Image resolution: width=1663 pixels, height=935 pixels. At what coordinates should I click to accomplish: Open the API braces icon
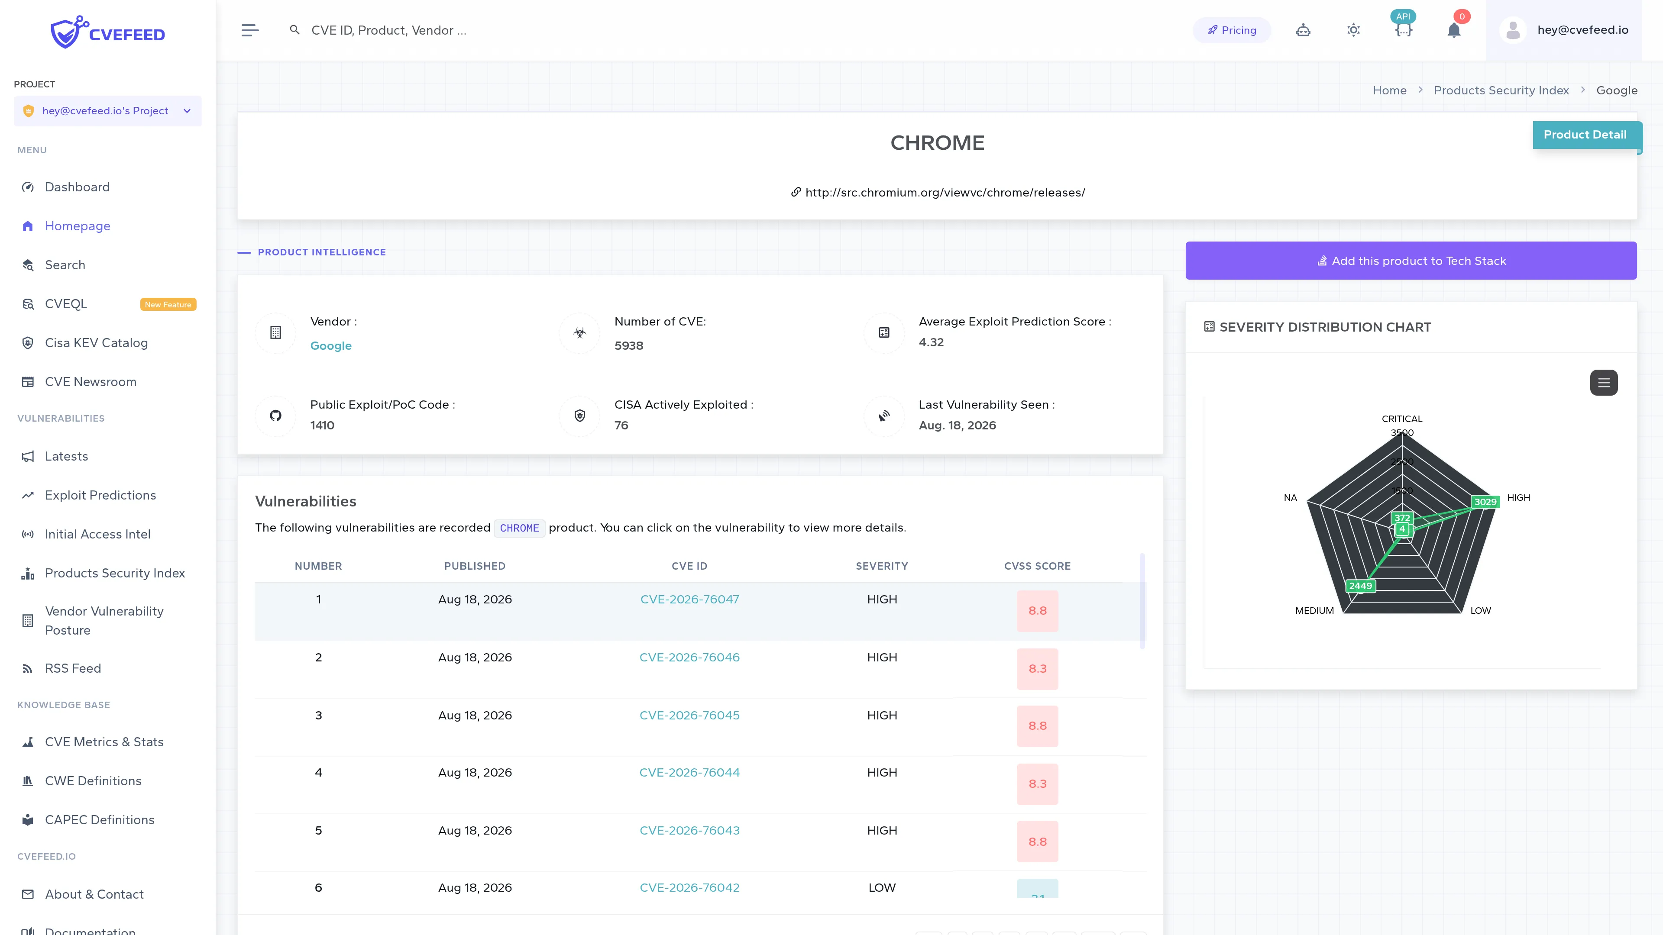click(1404, 30)
